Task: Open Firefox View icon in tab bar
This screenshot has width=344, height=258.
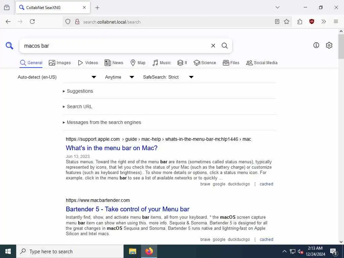Action: [x=7, y=7]
